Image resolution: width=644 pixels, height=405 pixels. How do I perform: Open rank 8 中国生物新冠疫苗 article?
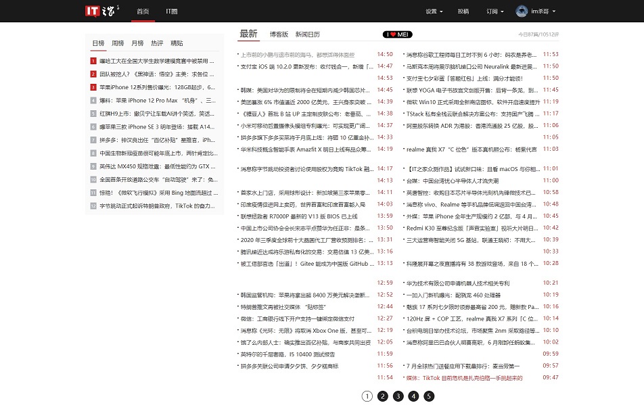(158, 153)
